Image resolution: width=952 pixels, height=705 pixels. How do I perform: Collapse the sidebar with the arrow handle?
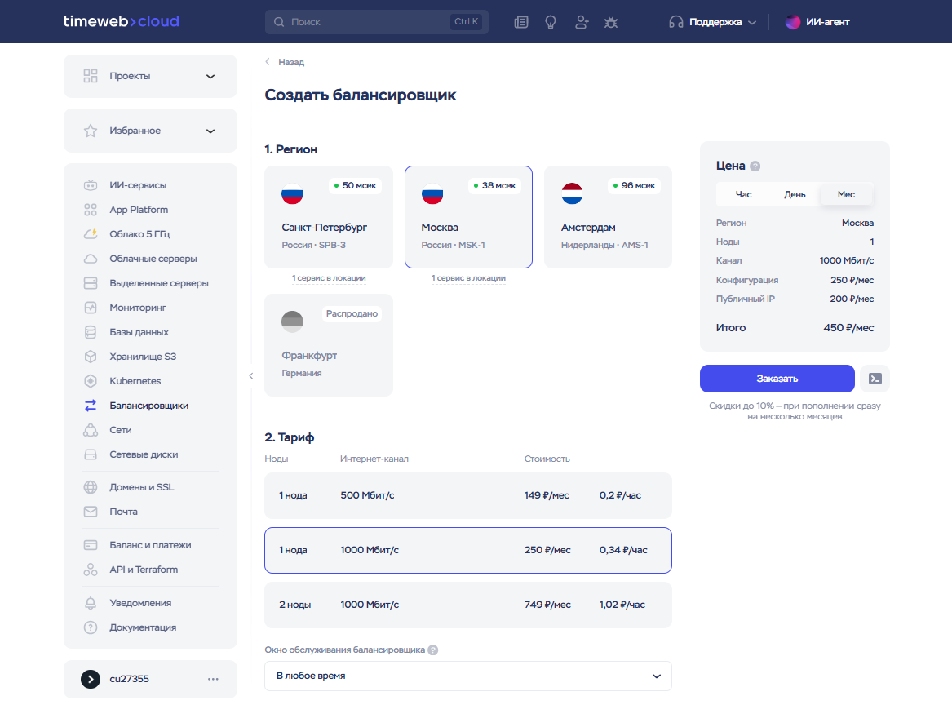click(250, 376)
